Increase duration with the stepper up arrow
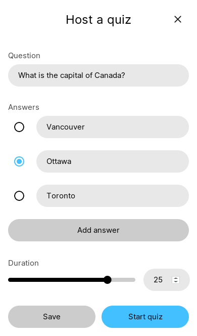This screenshot has width=197, height=336. (x=176, y=278)
